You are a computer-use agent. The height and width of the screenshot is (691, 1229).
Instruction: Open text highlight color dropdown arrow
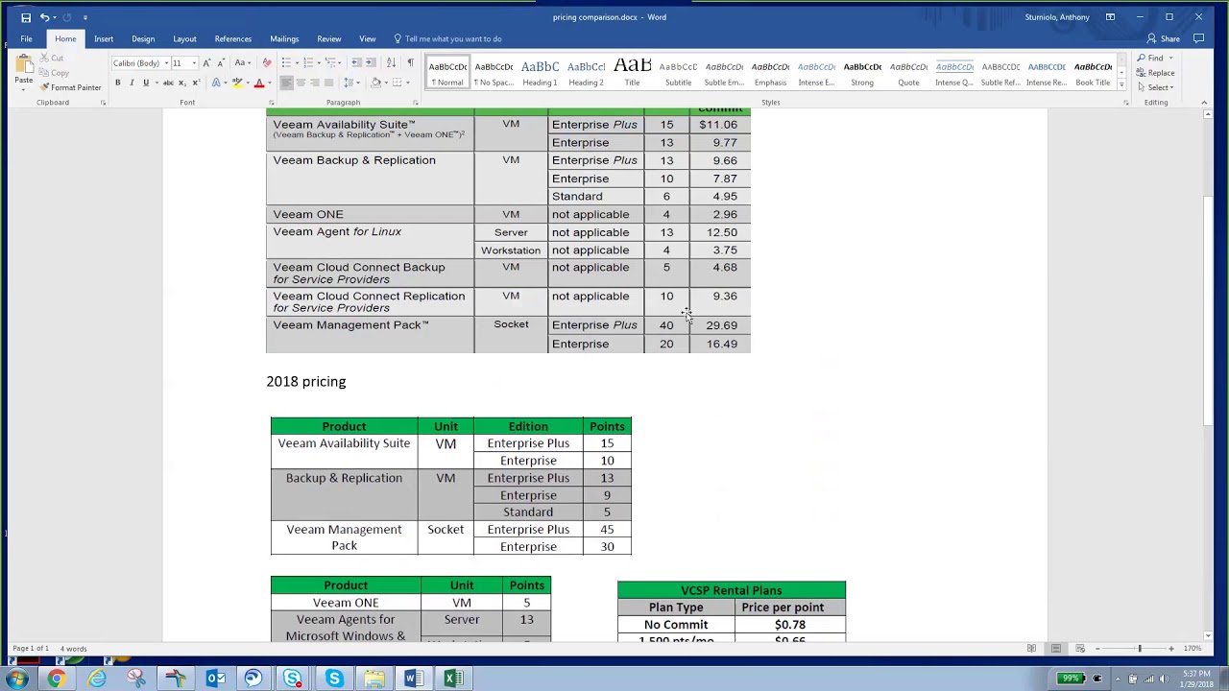point(249,83)
